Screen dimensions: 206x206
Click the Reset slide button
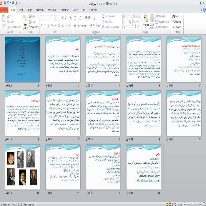click(33, 21)
